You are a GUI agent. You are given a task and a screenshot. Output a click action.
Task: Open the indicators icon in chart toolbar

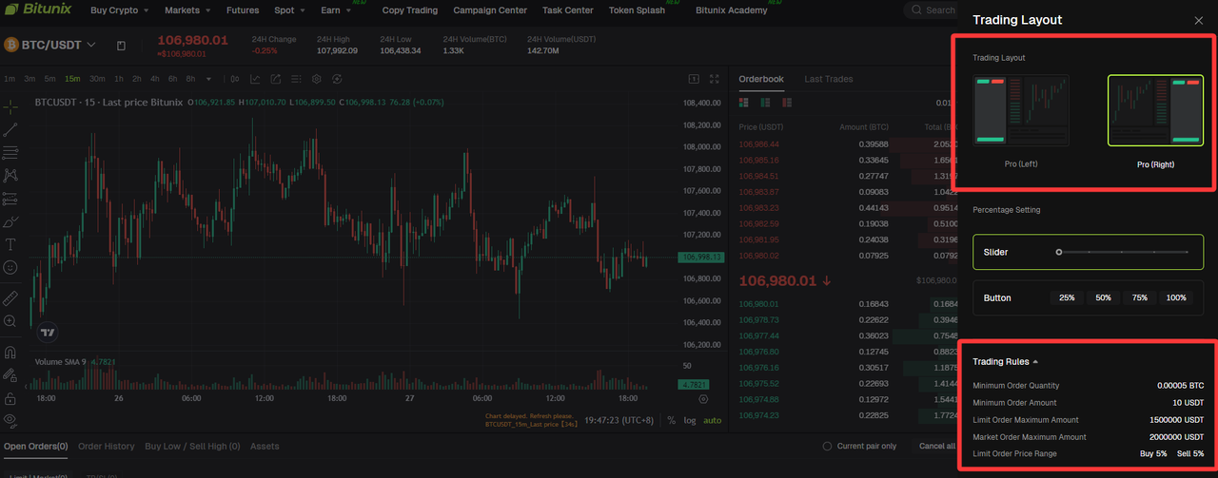coord(254,79)
